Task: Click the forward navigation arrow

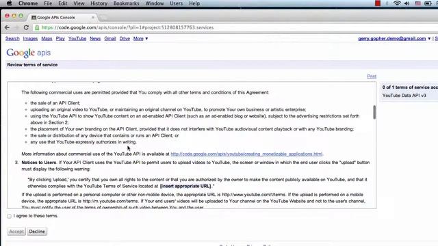Action: tap(16, 27)
